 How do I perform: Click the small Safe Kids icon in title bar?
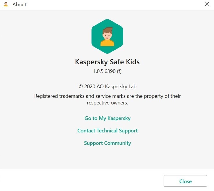click(6, 4)
